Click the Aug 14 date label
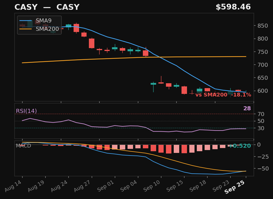273x199 pixels. pyautogui.click(x=13, y=186)
